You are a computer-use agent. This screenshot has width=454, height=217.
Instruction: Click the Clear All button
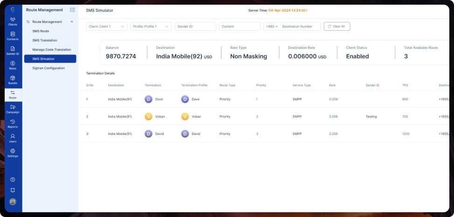pos(337,26)
